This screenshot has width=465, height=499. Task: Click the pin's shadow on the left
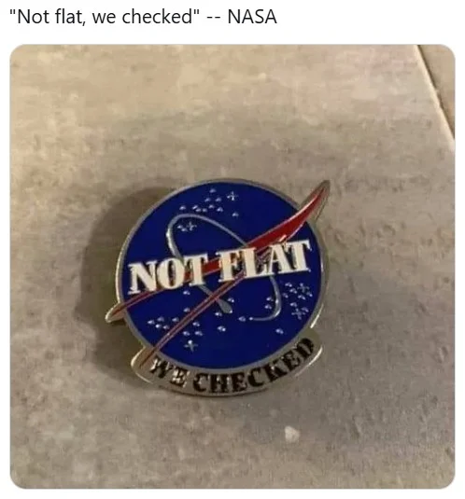(x=95, y=280)
